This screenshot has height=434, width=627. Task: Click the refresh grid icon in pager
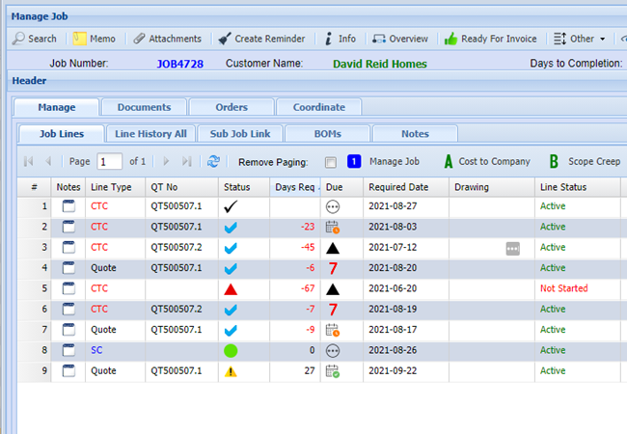pyautogui.click(x=213, y=162)
